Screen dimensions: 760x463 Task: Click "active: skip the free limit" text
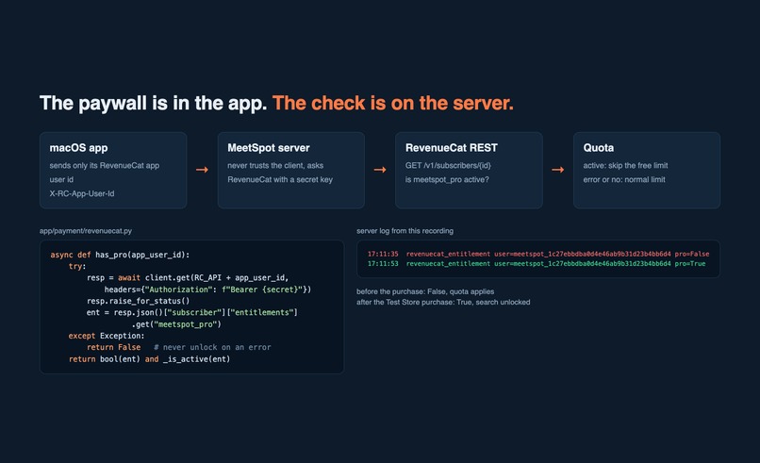(x=625, y=165)
